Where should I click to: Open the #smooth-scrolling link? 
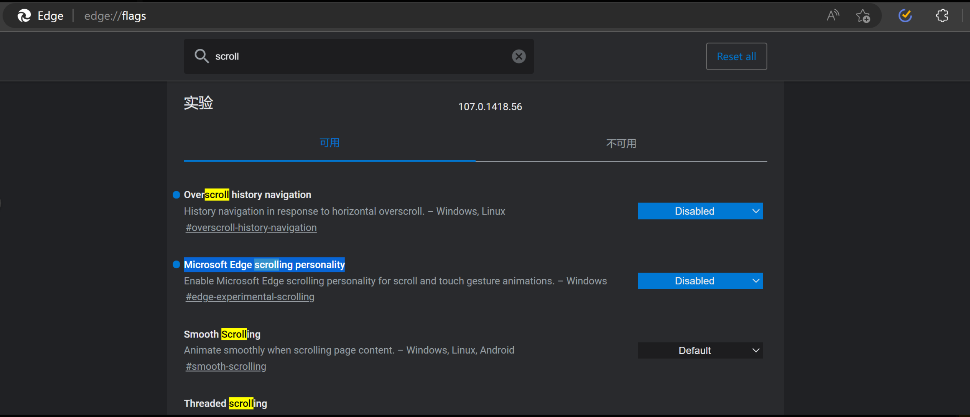click(226, 366)
